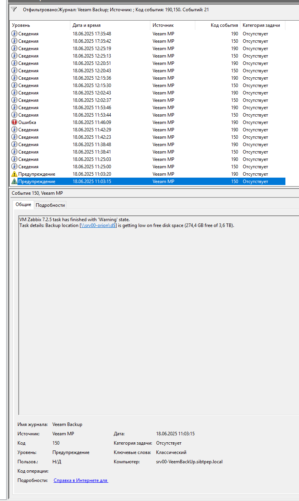Click the info icon at 11:38:48
Screen dimensions: 299x501
(14, 145)
